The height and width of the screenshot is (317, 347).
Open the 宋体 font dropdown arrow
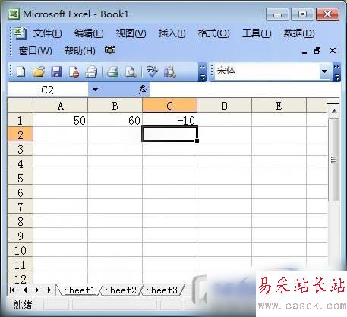[324, 71]
